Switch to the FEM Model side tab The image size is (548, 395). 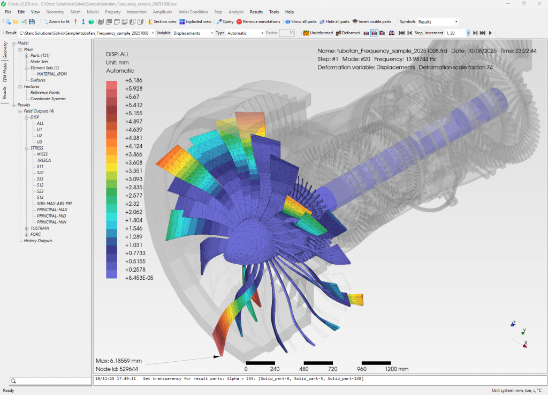tap(5, 72)
